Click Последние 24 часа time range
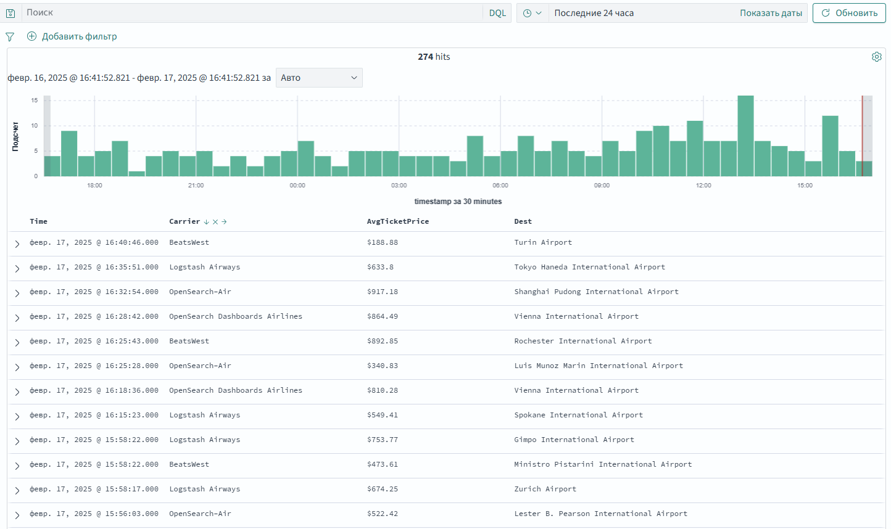Viewport: 891px width, 529px height. tap(594, 13)
